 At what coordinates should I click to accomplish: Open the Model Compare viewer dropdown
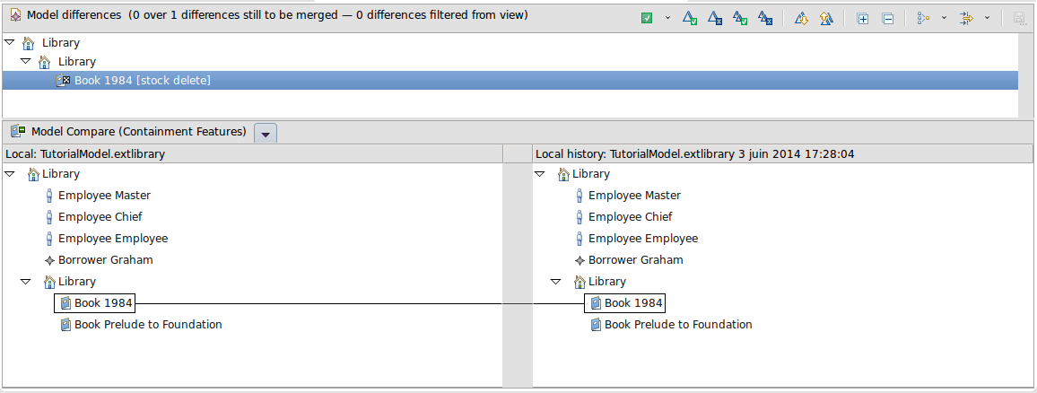(x=266, y=133)
